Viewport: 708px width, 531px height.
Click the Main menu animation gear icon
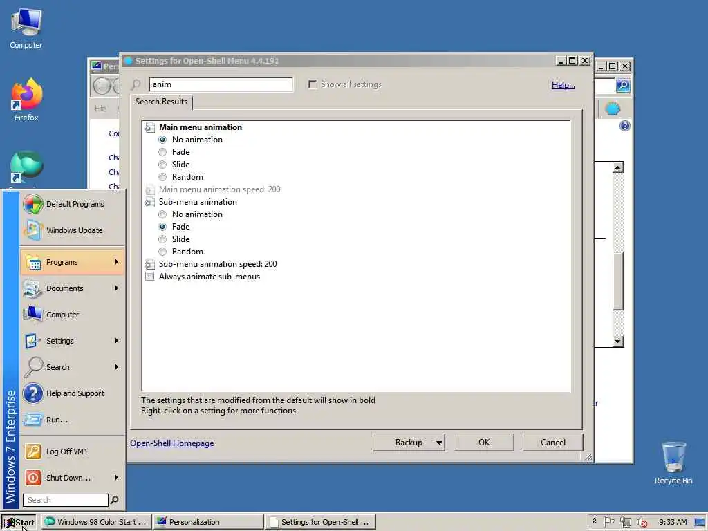(x=149, y=127)
